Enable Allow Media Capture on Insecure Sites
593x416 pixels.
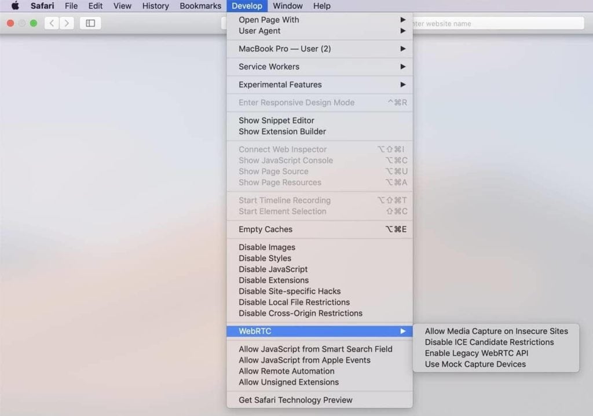tap(496, 331)
